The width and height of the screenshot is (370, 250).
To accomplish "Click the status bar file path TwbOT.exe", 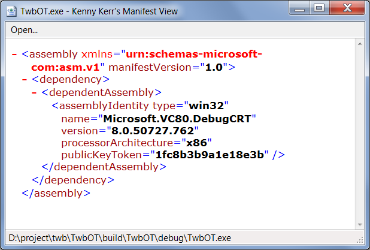I will (120, 238).
